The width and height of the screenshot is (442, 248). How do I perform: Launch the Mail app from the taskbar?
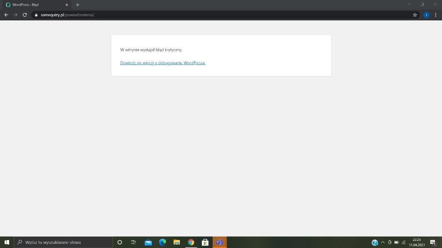coord(148,242)
